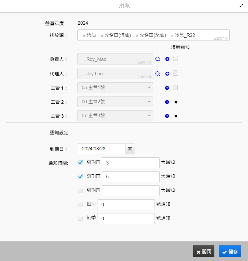248x261 pixels.
Task: Click the plus icon for 主管 1
Action: click(x=167, y=88)
